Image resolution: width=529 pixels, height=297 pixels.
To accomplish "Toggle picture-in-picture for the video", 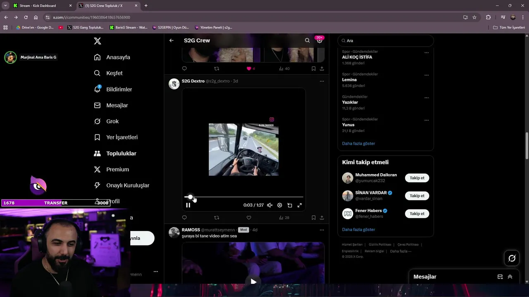I will click(290, 205).
